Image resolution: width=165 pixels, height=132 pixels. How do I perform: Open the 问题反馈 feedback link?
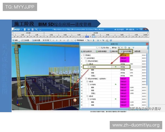130,29
